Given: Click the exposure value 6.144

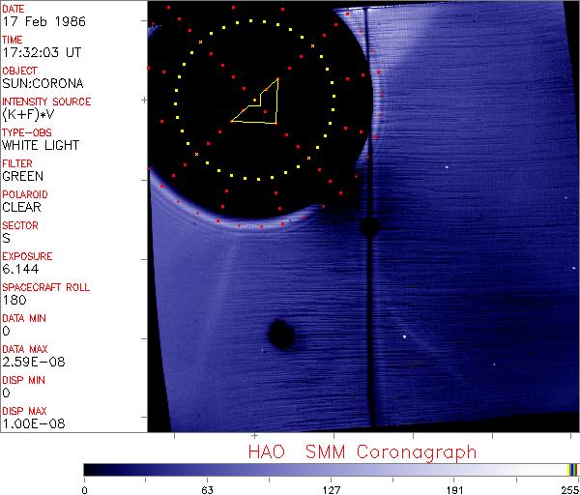Looking at the screenshot, I should coord(18,269).
